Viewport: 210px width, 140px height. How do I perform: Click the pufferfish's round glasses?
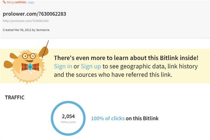29,56
